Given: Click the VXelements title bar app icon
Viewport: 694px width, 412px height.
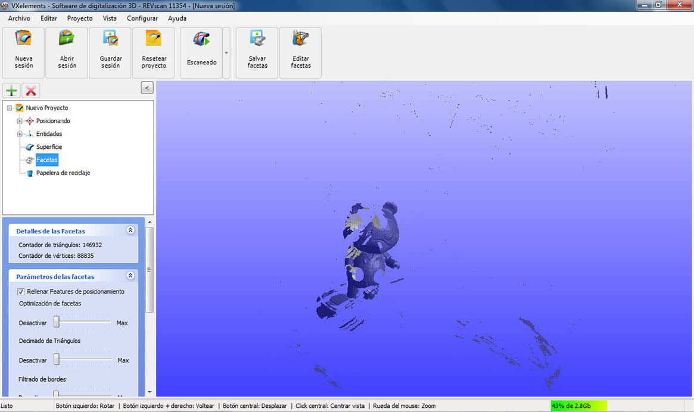Looking at the screenshot, I should pos(5,5).
